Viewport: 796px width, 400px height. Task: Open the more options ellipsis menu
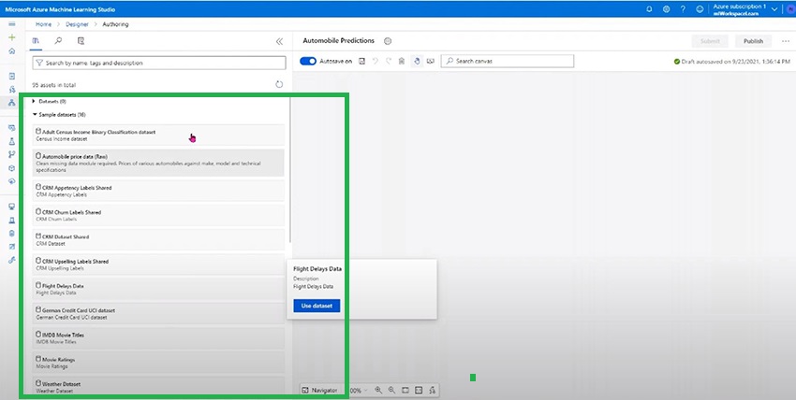click(786, 41)
